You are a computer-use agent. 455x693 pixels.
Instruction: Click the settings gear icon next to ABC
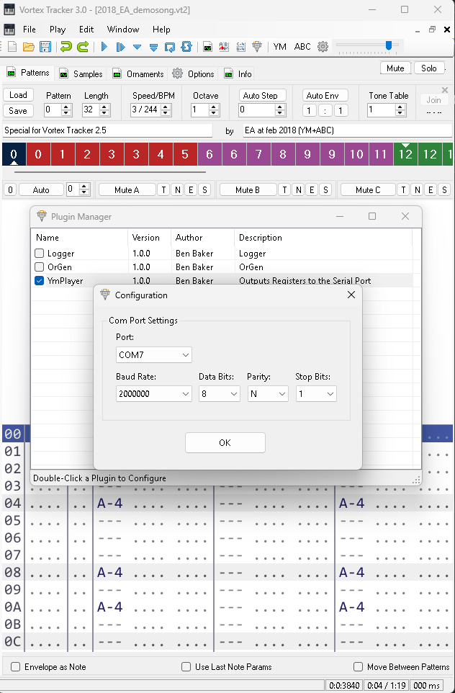pyautogui.click(x=323, y=47)
